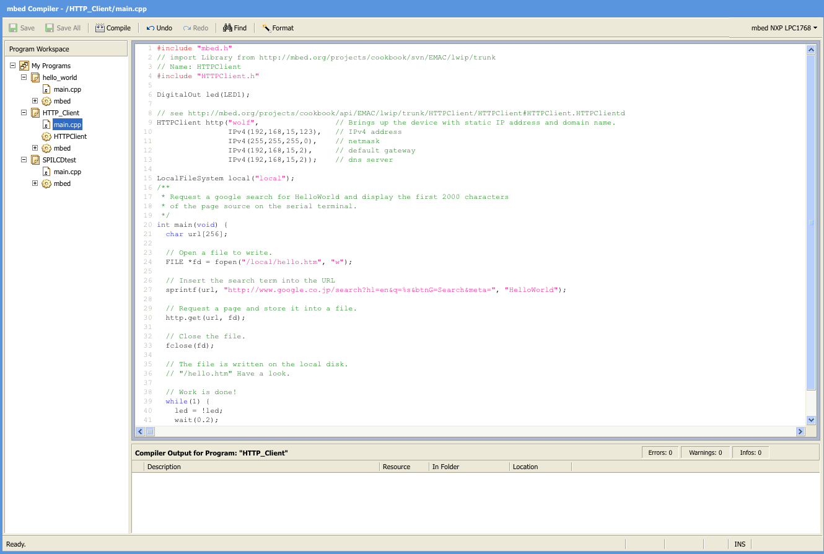824x554 pixels.
Task: Collapse the SPILCDtest program node
Action: (x=24, y=160)
